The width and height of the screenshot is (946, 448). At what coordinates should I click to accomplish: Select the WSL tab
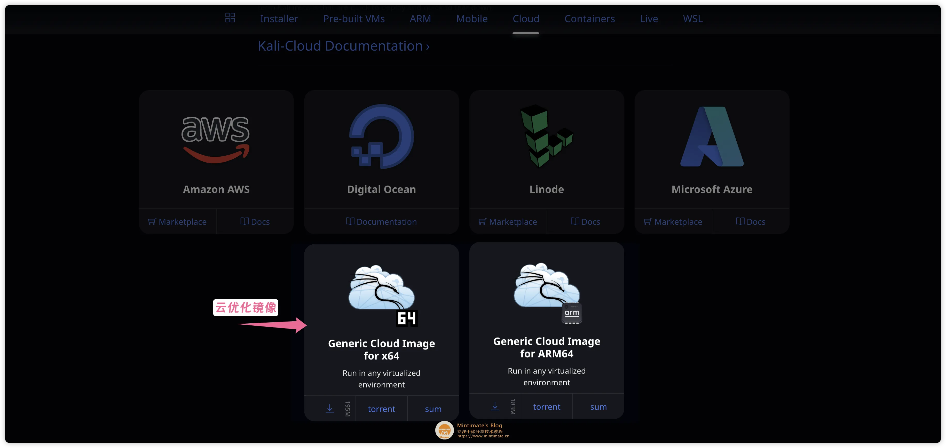coord(693,19)
